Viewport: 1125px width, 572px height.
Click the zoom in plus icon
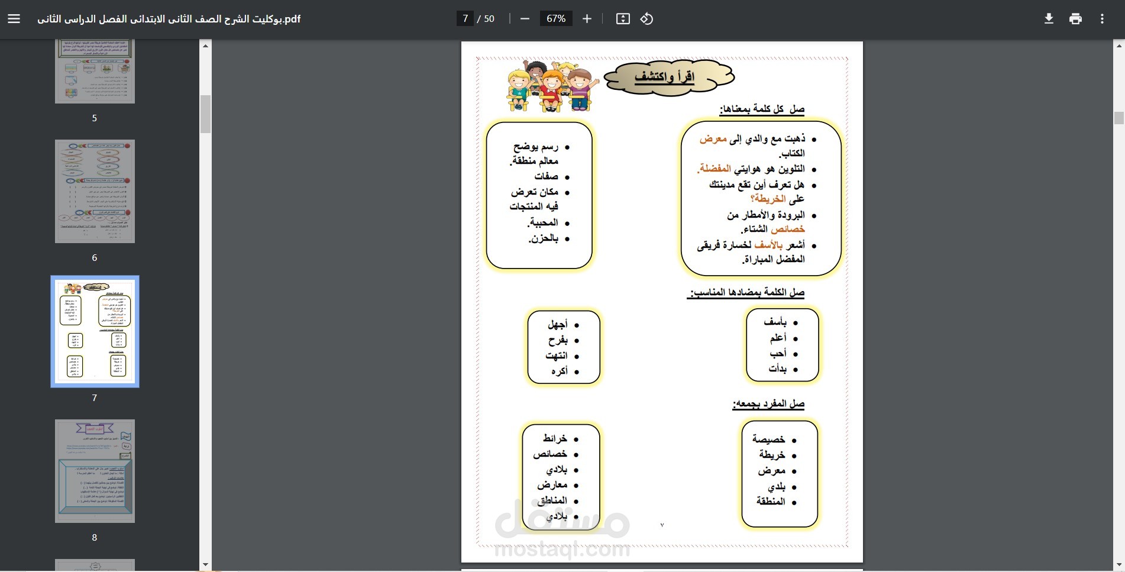[587, 19]
